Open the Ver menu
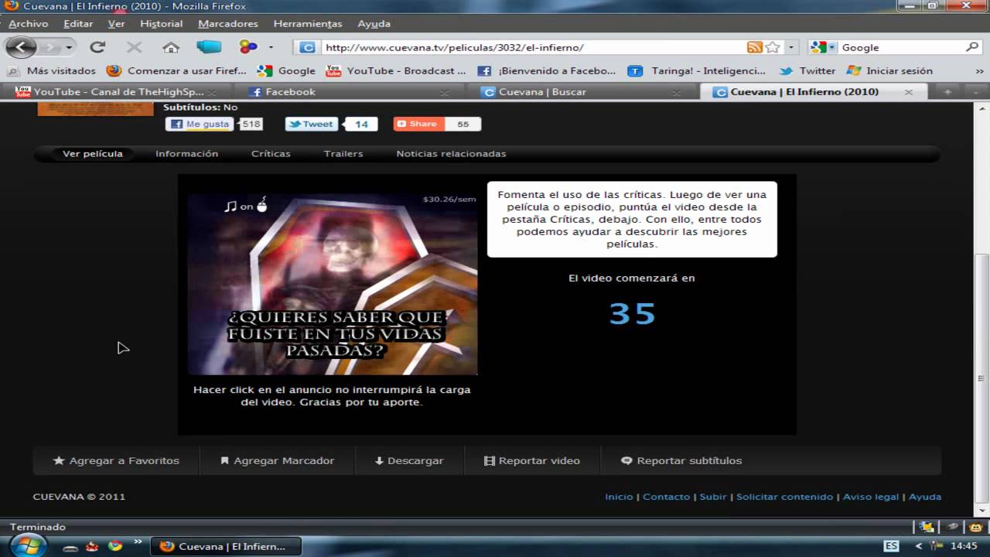Viewport: 990px width, 557px height. pos(117,24)
